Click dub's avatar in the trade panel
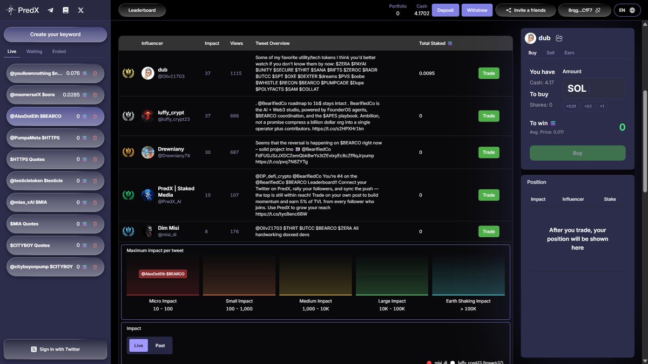Viewport: 648px width, 364px height. coord(531,38)
